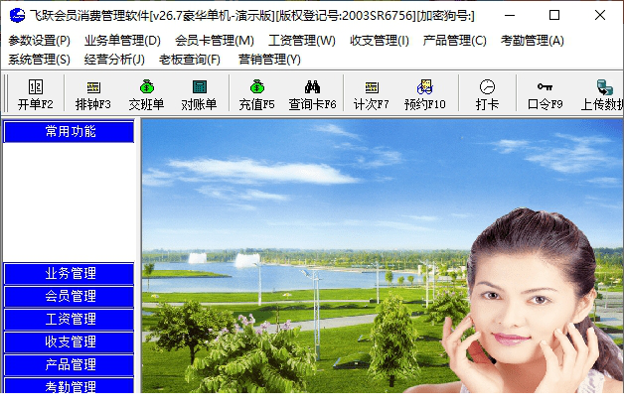Expand the 收支管理 sidebar section
624x408 pixels.
pyautogui.click(x=69, y=342)
